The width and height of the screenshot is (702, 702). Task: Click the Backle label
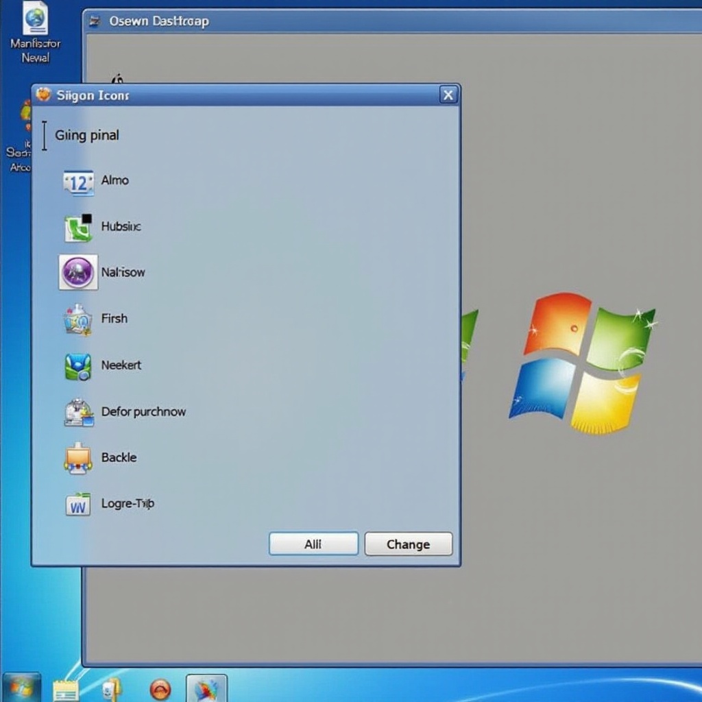click(119, 457)
